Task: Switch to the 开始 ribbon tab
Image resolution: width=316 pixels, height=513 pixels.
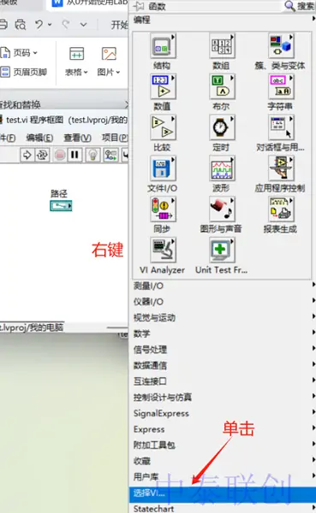Action: click(x=119, y=25)
